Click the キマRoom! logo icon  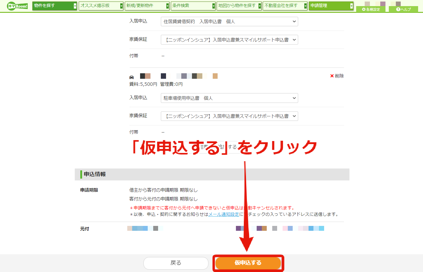[17, 6]
